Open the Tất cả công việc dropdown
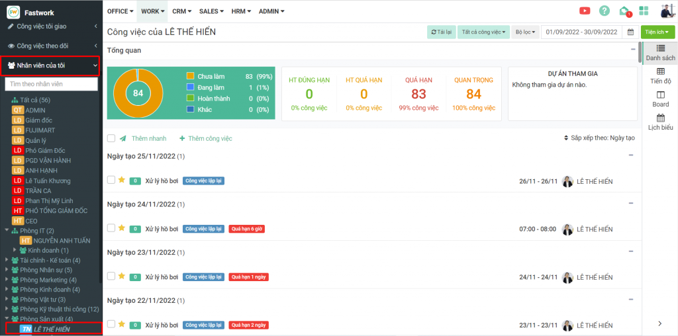Viewport: 678px width, 336px height. 483,32
